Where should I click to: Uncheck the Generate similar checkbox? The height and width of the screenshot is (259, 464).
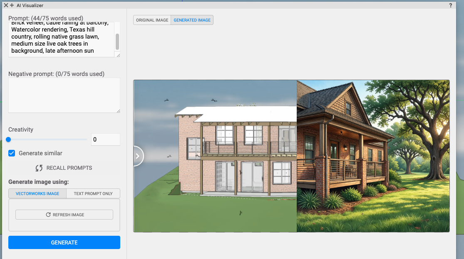12,153
